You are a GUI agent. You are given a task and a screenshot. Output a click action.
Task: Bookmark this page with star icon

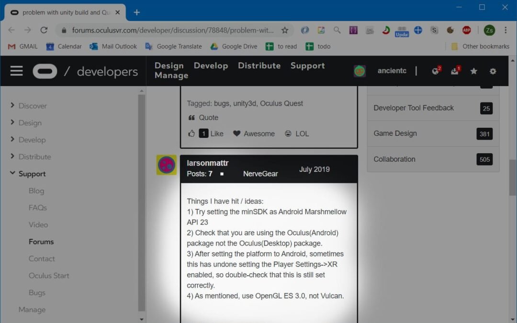pyautogui.click(x=285, y=30)
